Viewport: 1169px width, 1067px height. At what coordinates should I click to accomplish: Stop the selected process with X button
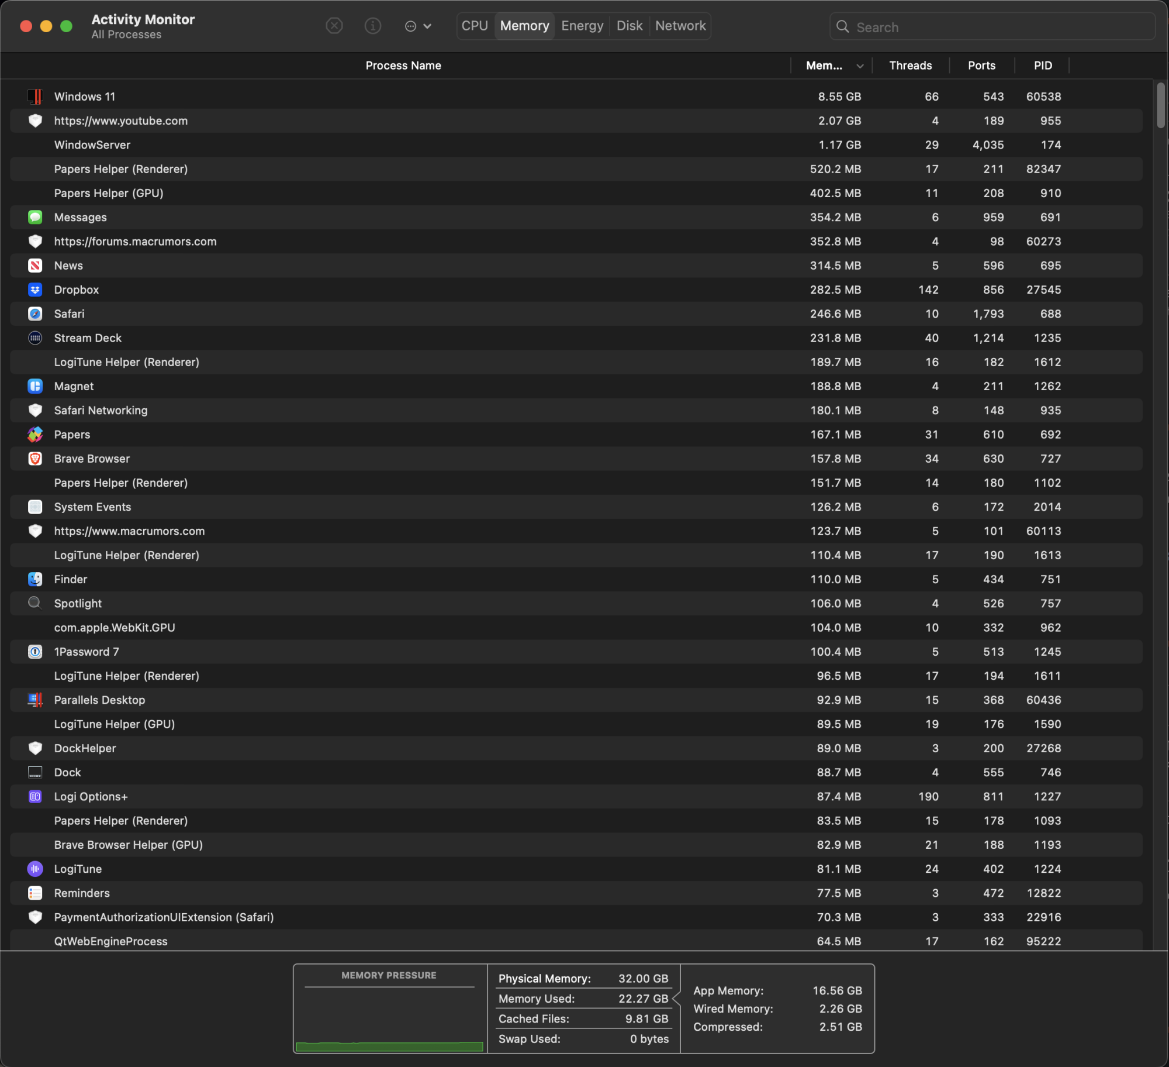point(334,26)
